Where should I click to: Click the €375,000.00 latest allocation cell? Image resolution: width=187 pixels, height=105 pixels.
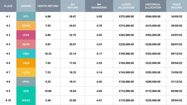tap(126, 16)
